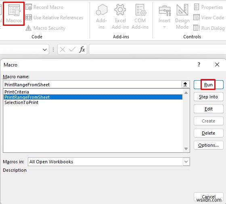Select the PrintCriteria macro
Image resolution: width=226 pixels, height=204 pixels.
coord(93,92)
